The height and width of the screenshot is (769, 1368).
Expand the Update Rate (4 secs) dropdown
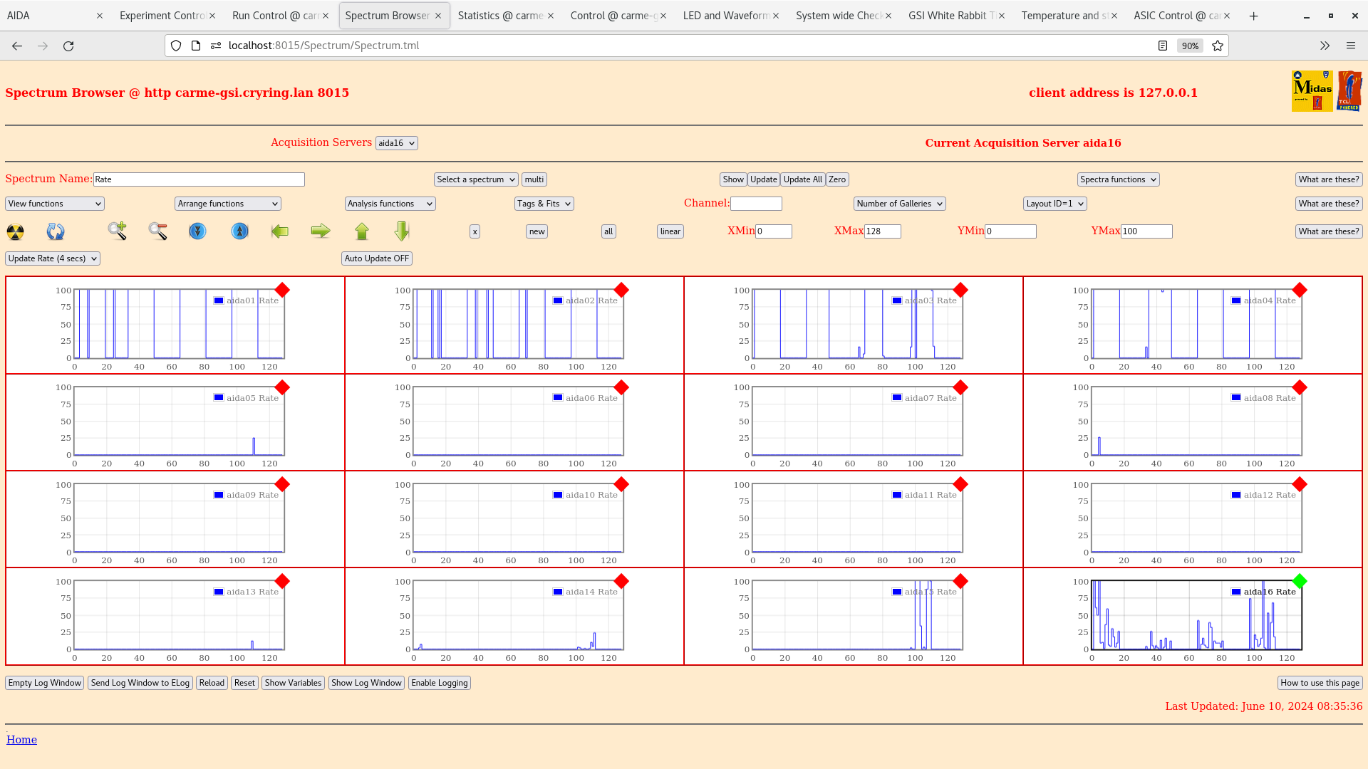(53, 258)
